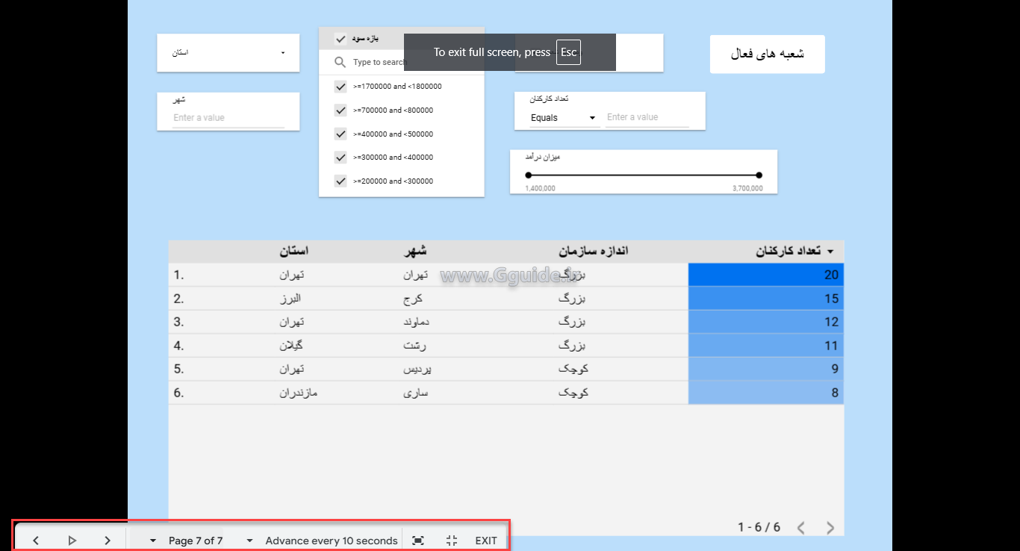
Task: Uncheck the ">=200000 and <300000" filter option
Action: pos(340,181)
